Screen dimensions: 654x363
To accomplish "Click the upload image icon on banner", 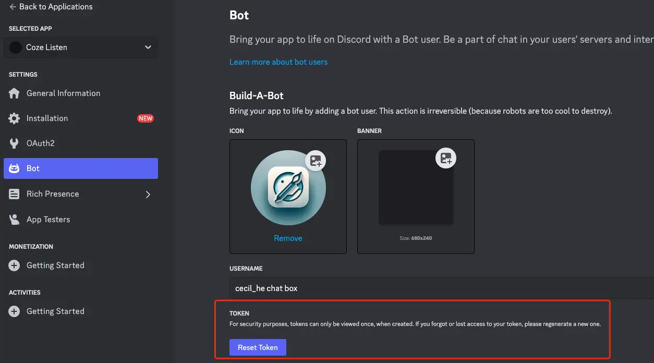I will (x=446, y=158).
